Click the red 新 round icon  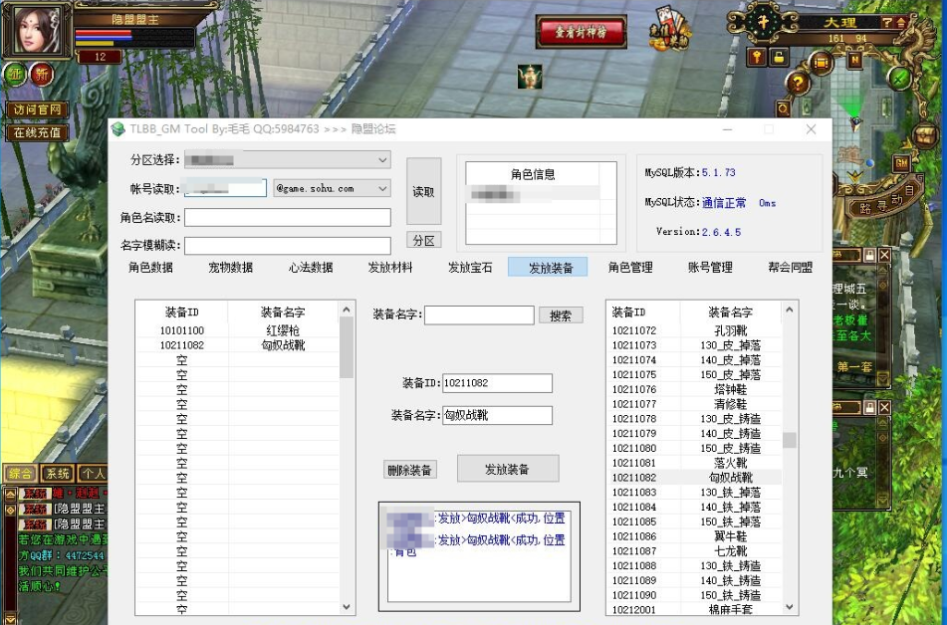(41, 75)
